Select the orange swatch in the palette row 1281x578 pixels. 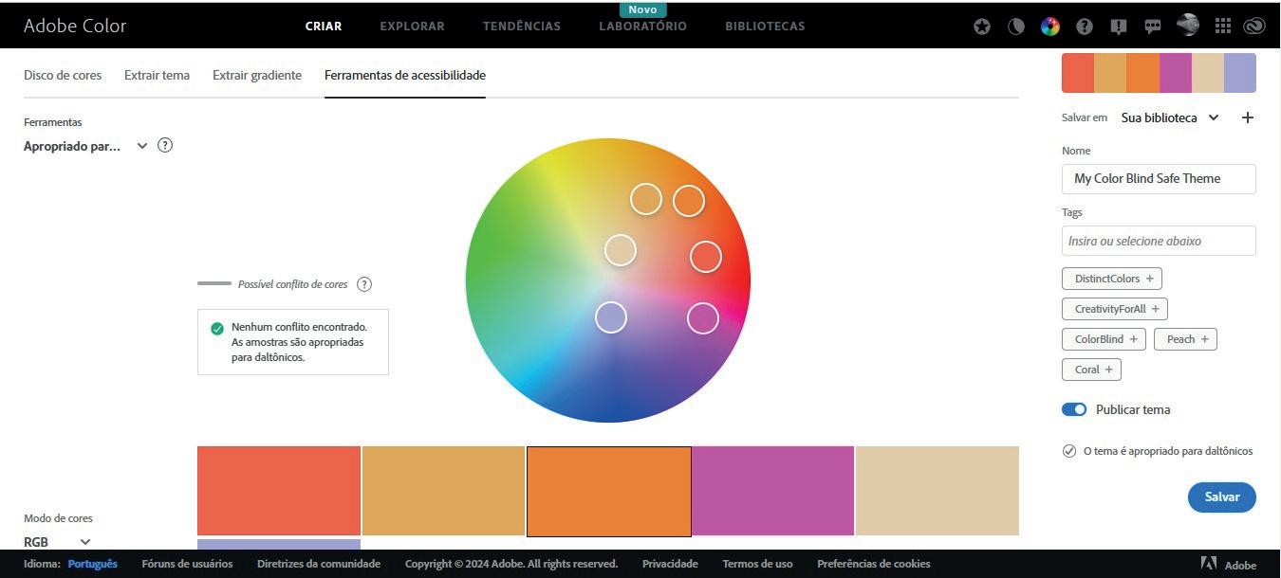tap(608, 492)
